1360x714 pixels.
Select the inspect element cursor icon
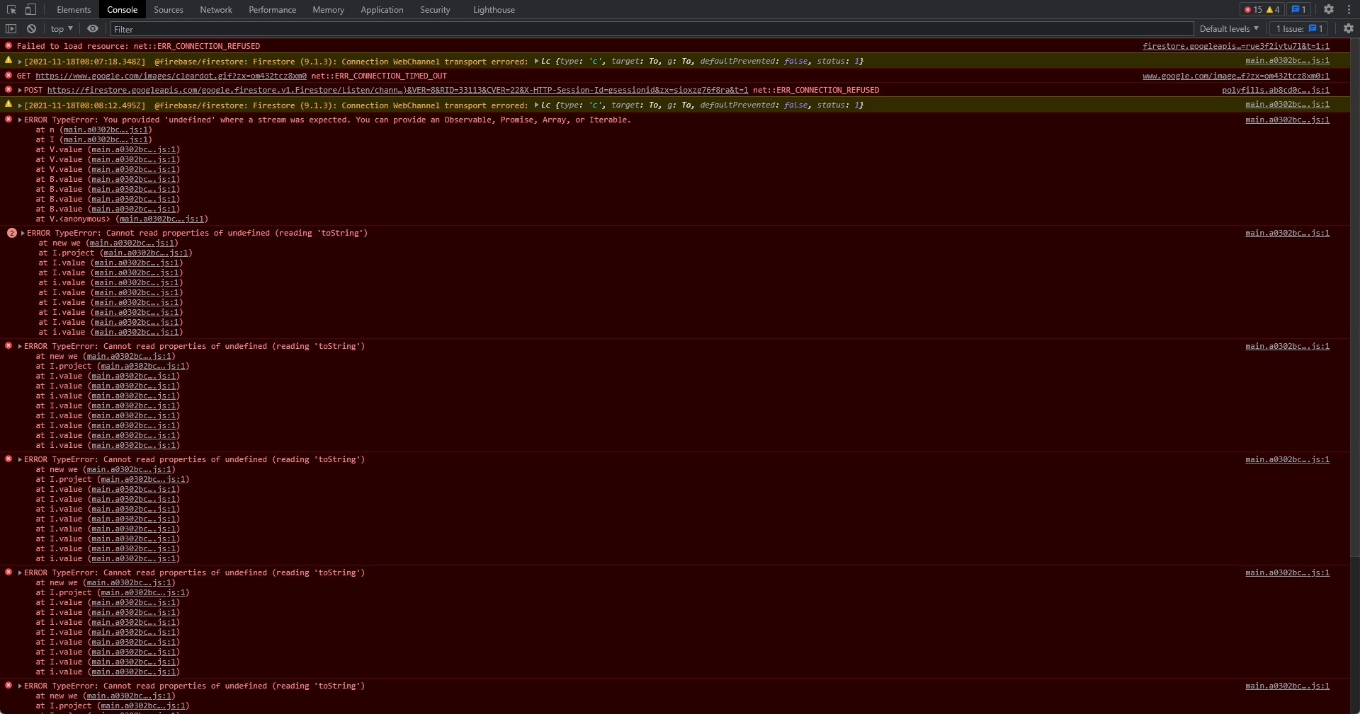click(10, 9)
